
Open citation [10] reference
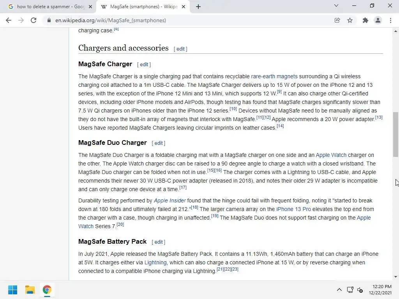coord(233,109)
